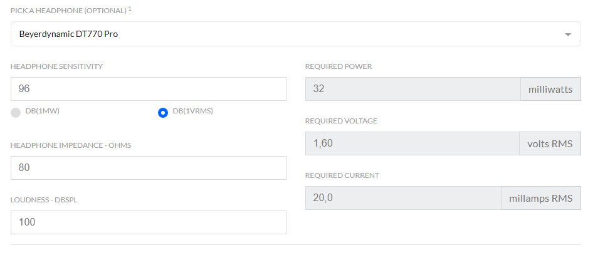Viewport: 615px width, 260px height.
Task: Click the volts RMS unit label
Action: click(x=550, y=143)
